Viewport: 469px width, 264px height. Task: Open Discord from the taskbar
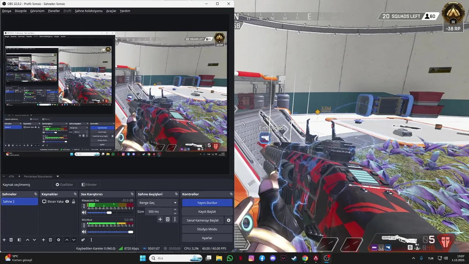273,258
